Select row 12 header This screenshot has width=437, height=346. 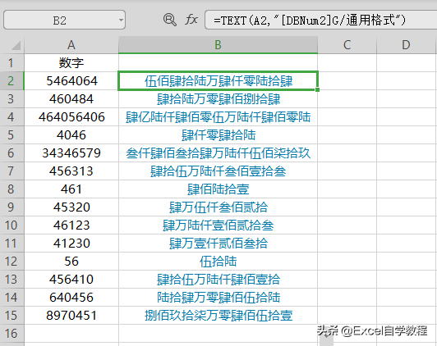[11, 262]
